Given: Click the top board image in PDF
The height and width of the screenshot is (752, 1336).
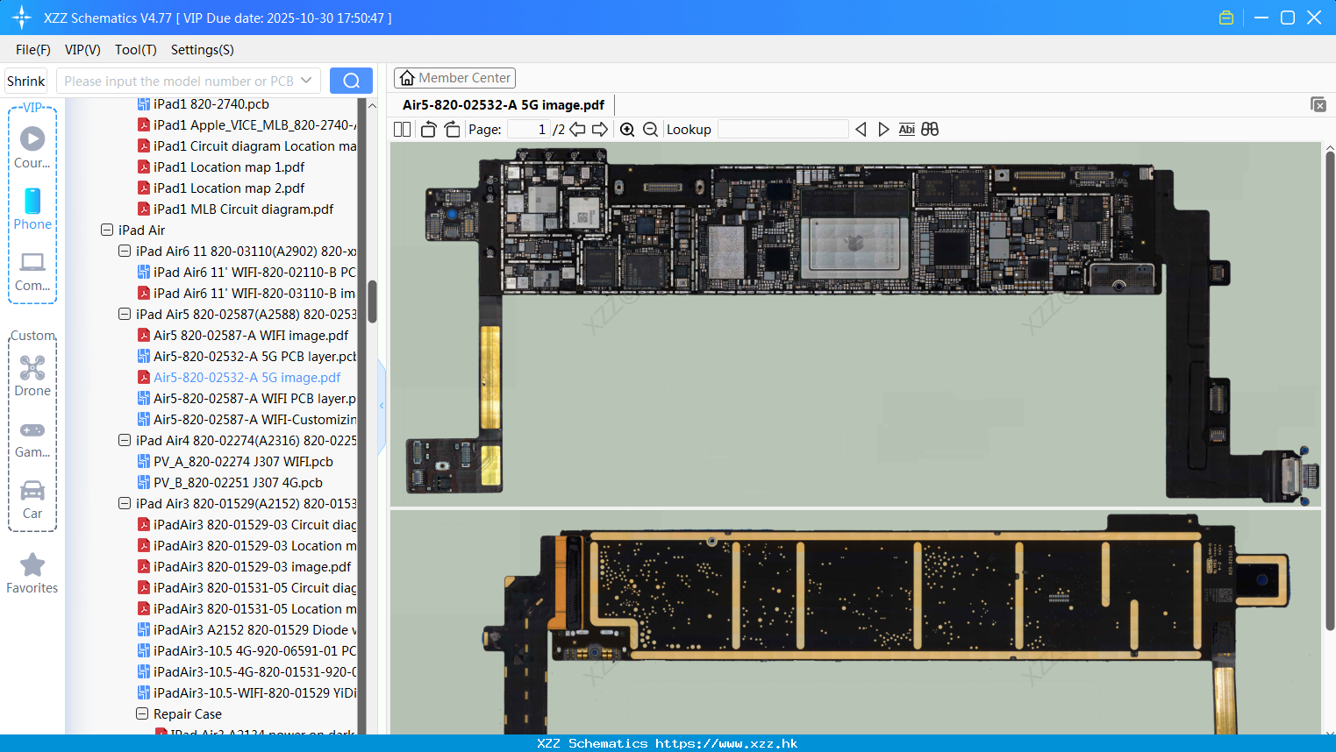Looking at the screenshot, I should click(x=855, y=324).
